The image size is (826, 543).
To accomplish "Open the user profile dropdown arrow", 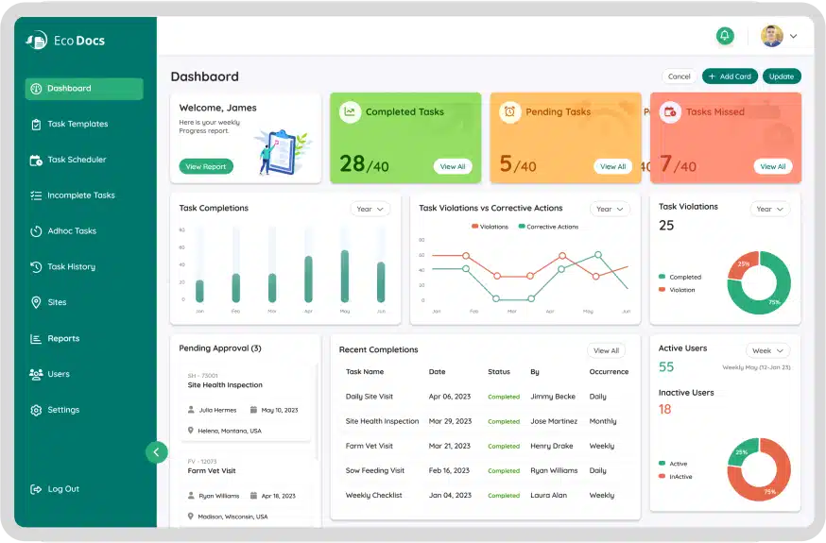I will click(794, 37).
